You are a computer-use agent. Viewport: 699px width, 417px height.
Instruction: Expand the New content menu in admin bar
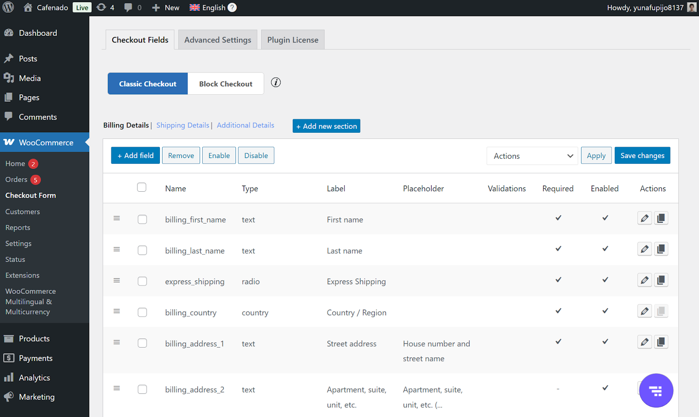pos(166,7)
